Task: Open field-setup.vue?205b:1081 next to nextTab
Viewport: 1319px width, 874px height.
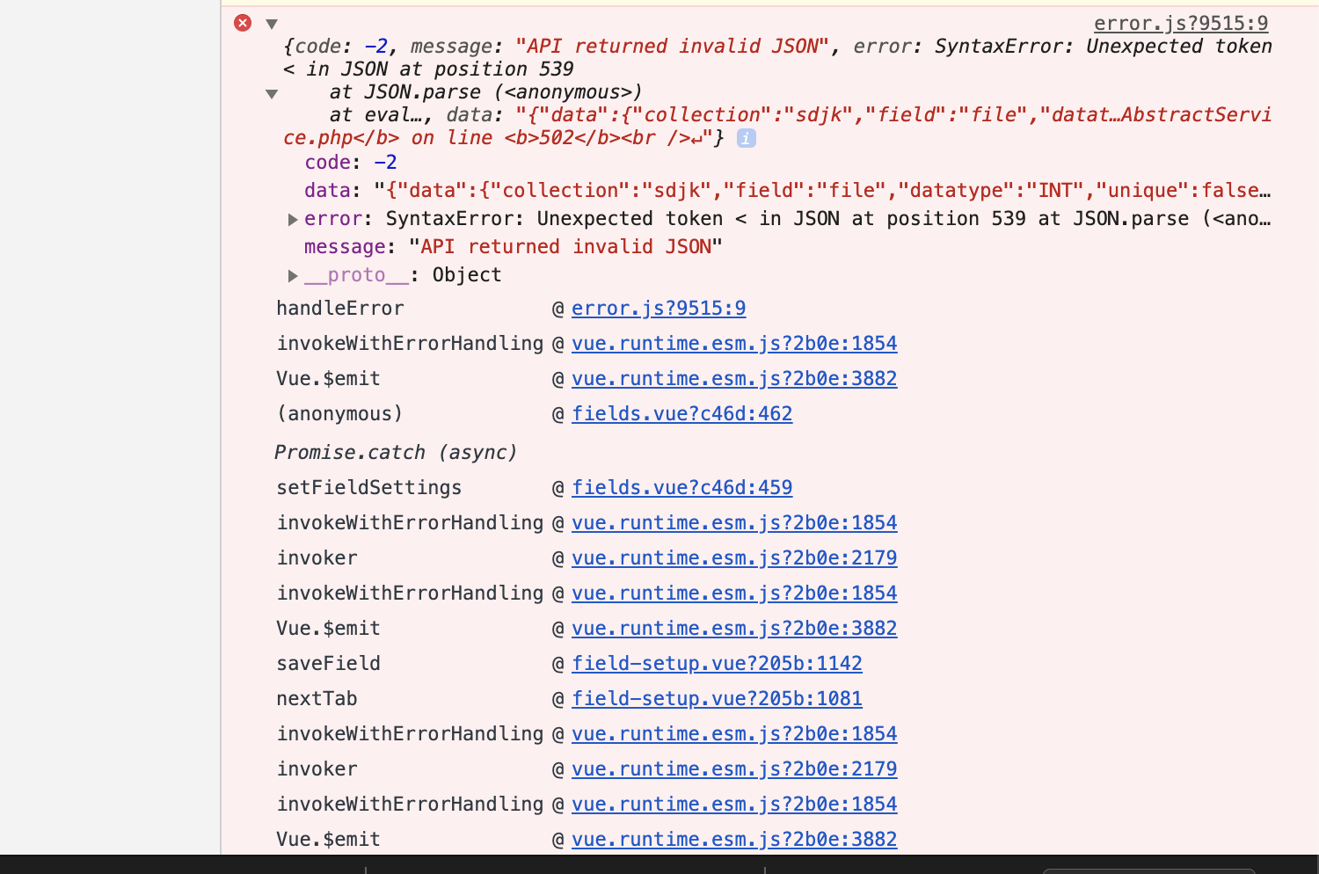Action: click(x=718, y=698)
